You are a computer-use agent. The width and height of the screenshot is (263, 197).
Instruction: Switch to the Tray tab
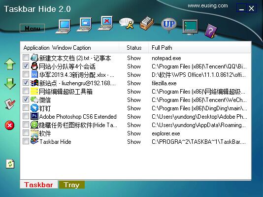point(71,185)
